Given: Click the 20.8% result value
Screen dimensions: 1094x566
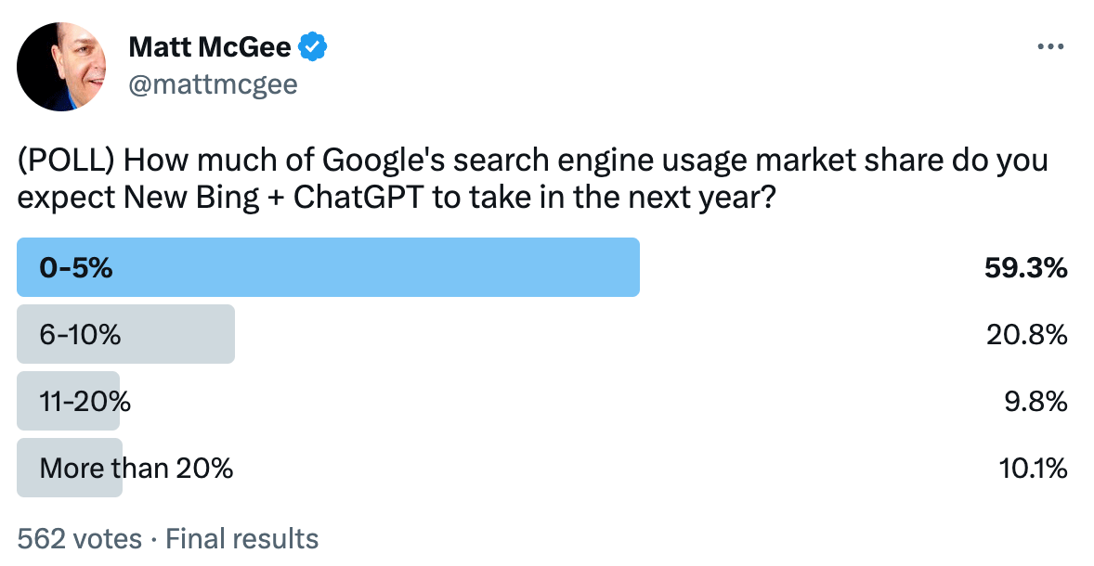Looking at the screenshot, I should [x=1026, y=335].
